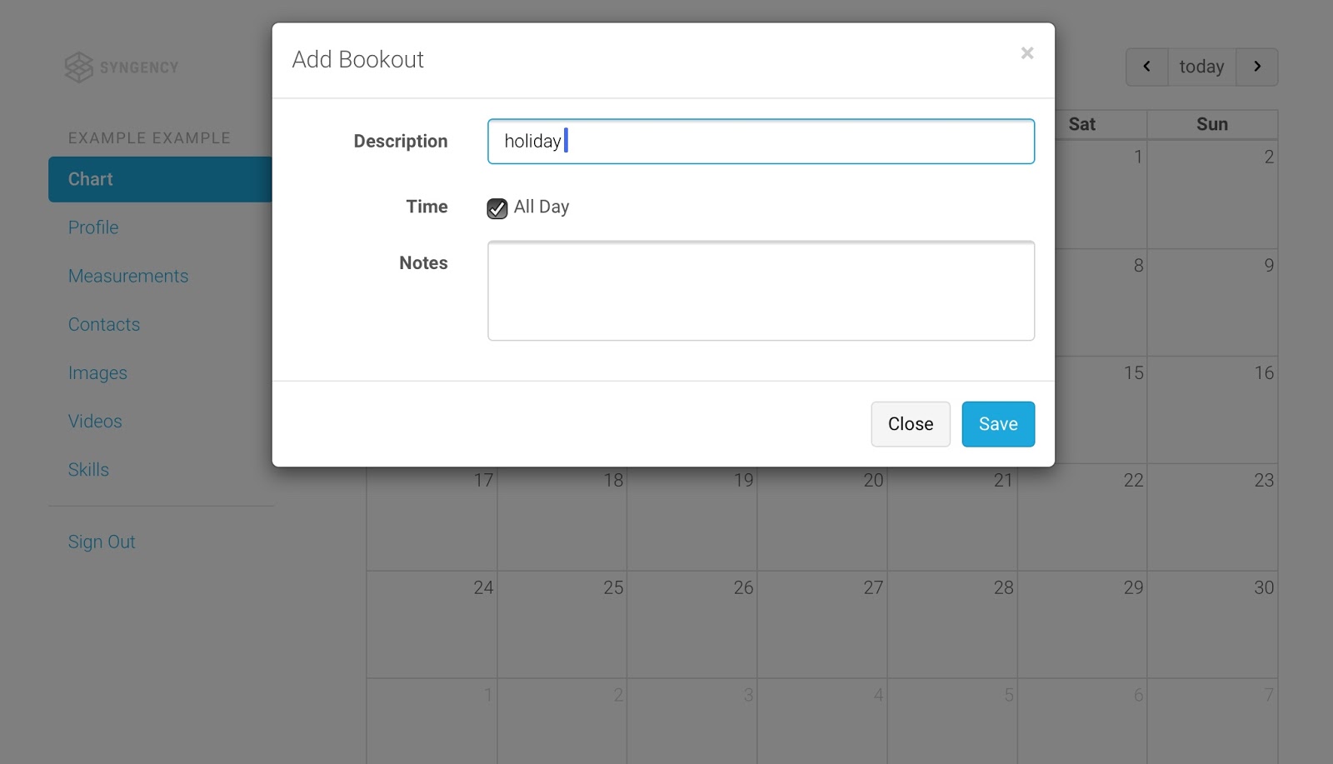Go to previous month with left chevron
1333x764 pixels.
[1147, 67]
